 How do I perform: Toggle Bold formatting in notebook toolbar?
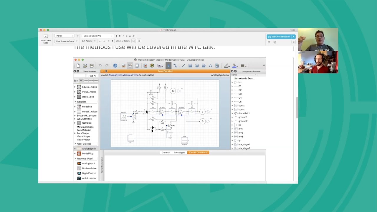(x=120, y=36)
